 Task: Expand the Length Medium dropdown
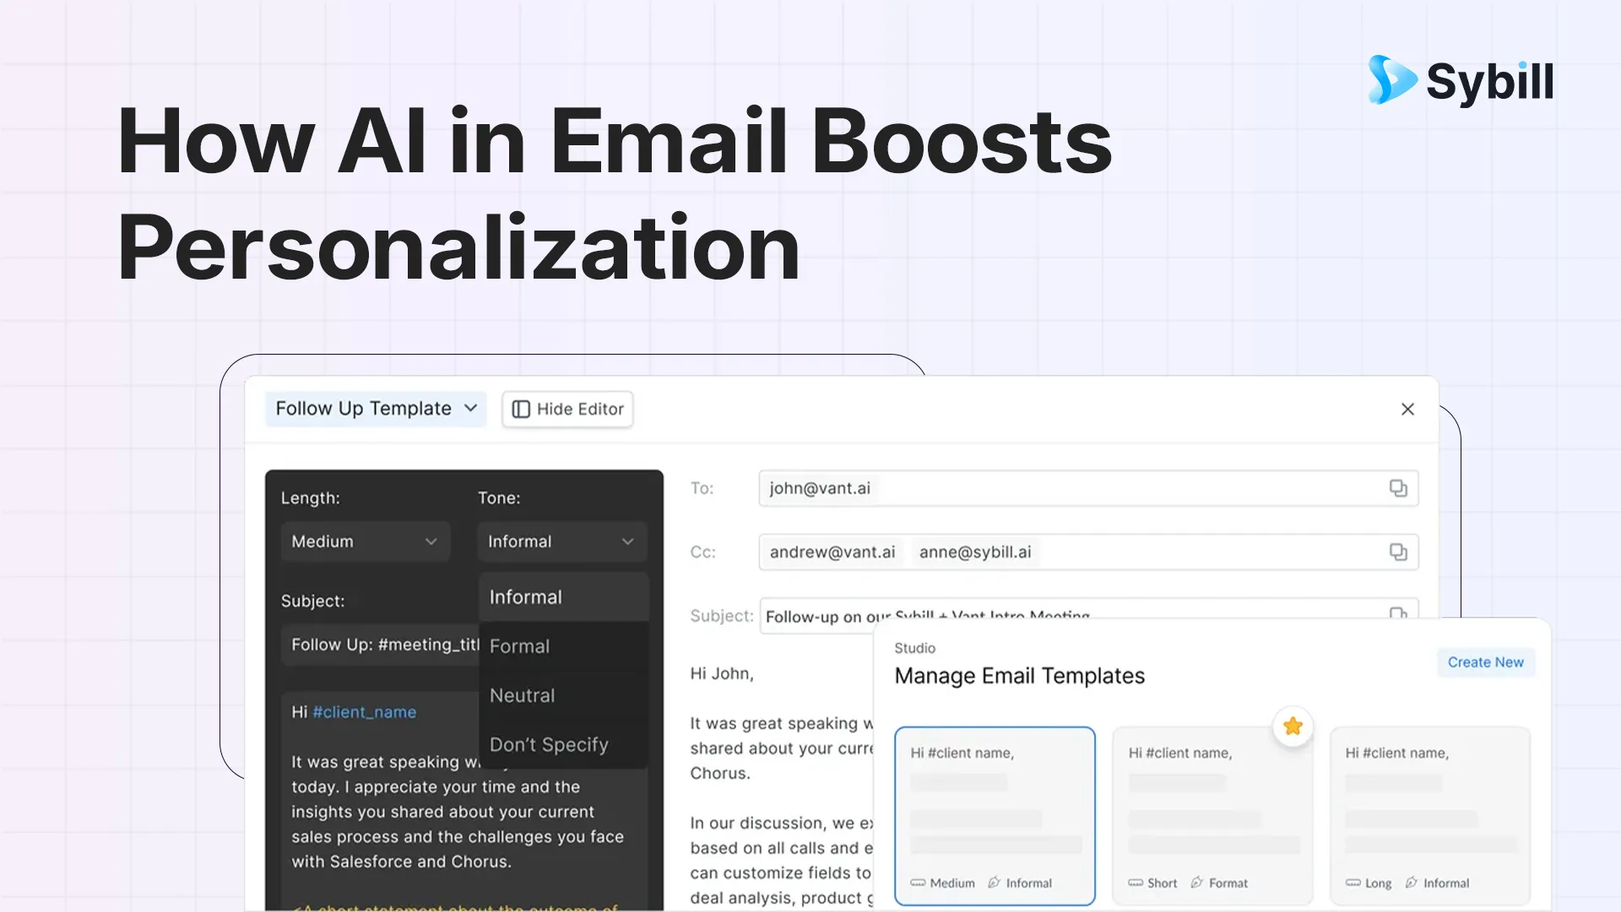365,542
